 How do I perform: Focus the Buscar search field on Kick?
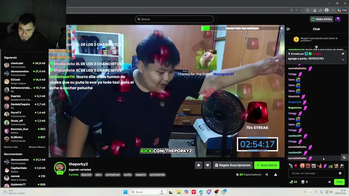tap(174, 19)
